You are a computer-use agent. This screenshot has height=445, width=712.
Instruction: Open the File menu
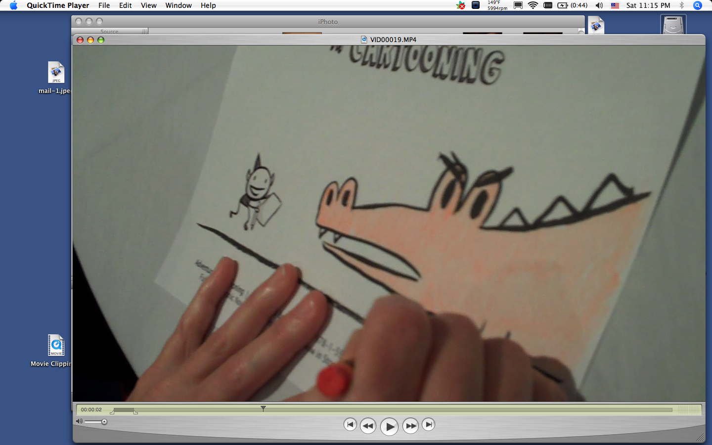point(104,5)
